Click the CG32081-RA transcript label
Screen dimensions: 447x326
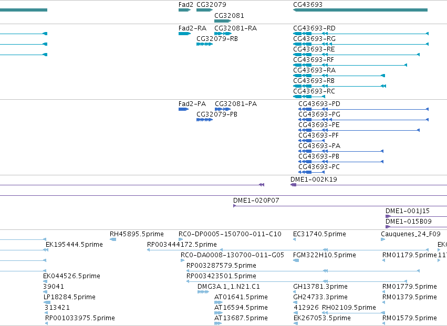[235, 28]
